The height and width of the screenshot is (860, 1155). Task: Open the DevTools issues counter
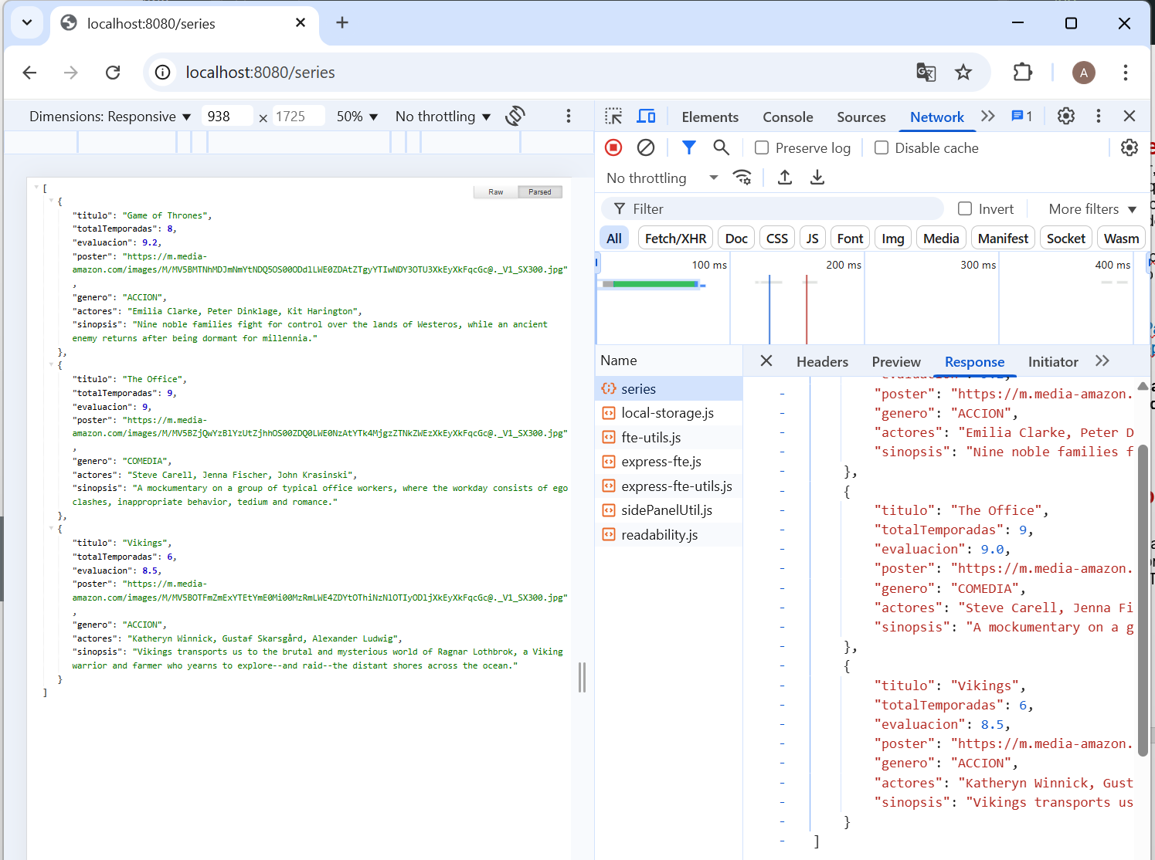(x=1022, y=117)
